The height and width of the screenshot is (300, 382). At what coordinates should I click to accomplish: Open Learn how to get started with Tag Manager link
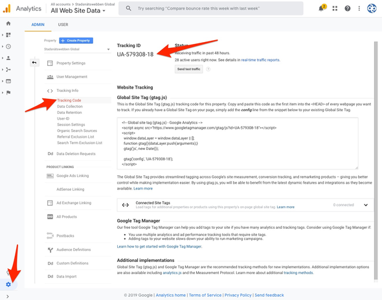pyautogui.click(x=159, y=246)
